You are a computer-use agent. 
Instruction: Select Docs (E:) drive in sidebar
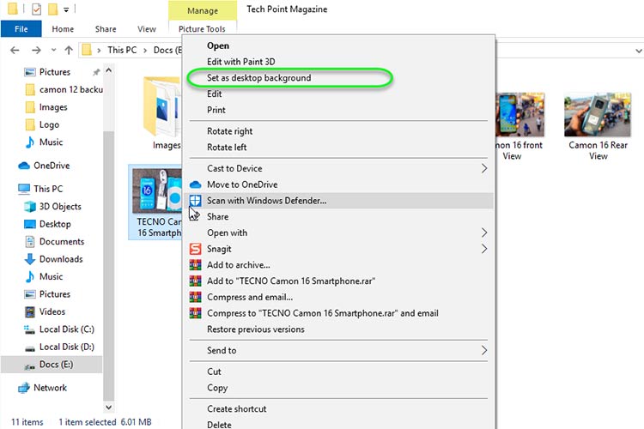pos(52,365)
